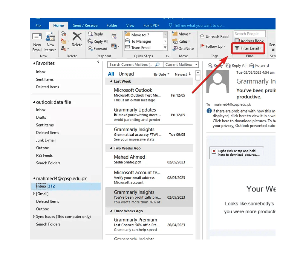
Task: Click Forward in the reading pane
Action: pos(259,65)
